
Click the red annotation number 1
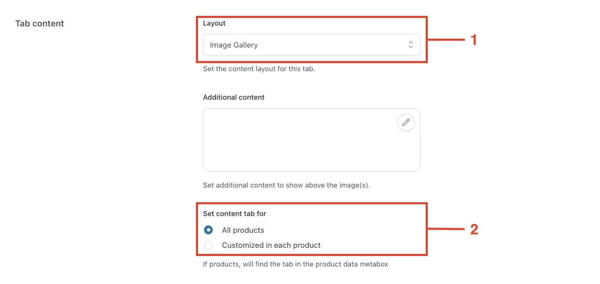pyautogui.click(x=474, y=40)
